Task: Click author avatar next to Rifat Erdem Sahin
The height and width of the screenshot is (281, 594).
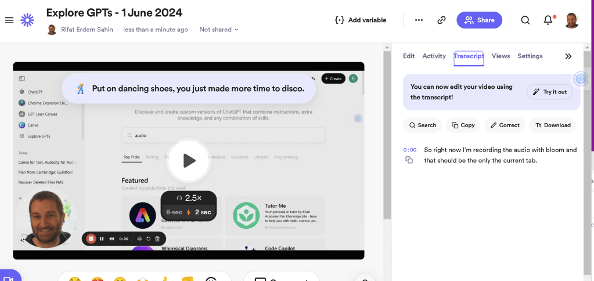Action: (52, 30)
